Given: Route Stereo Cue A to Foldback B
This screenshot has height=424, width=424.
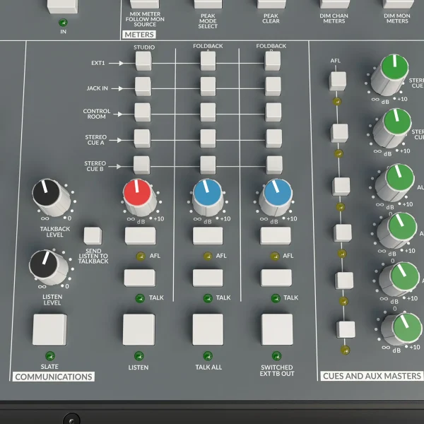Looking at the screenshot, I should (x=274, y=139).
